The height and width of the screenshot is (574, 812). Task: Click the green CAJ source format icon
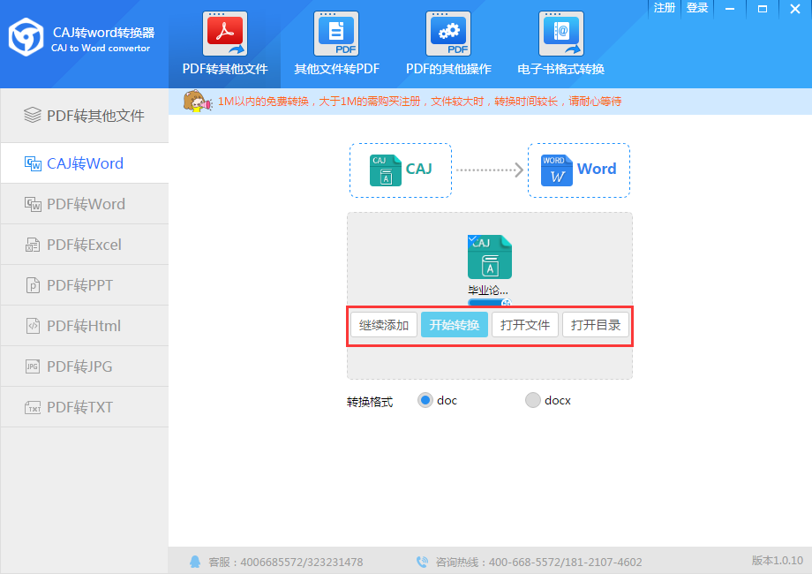(386, 170)
